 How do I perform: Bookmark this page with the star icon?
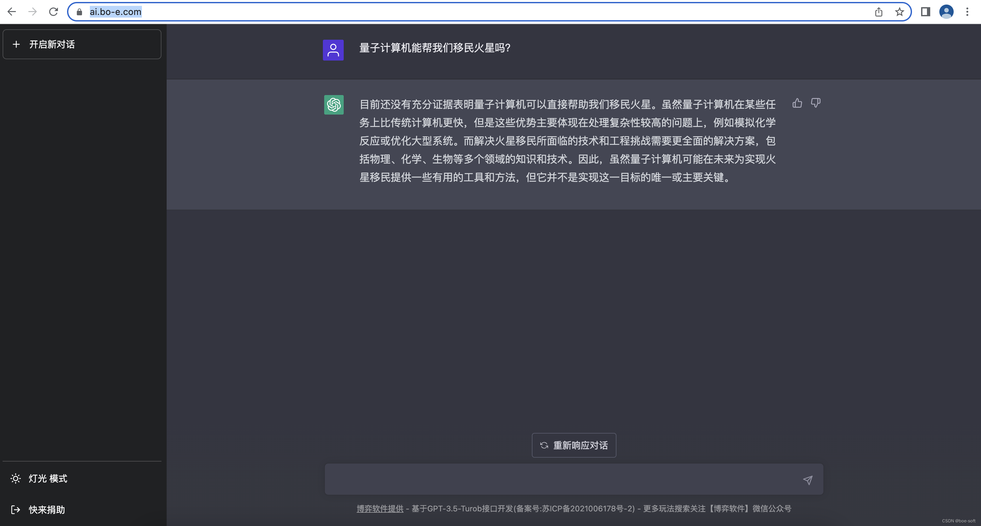900,12
